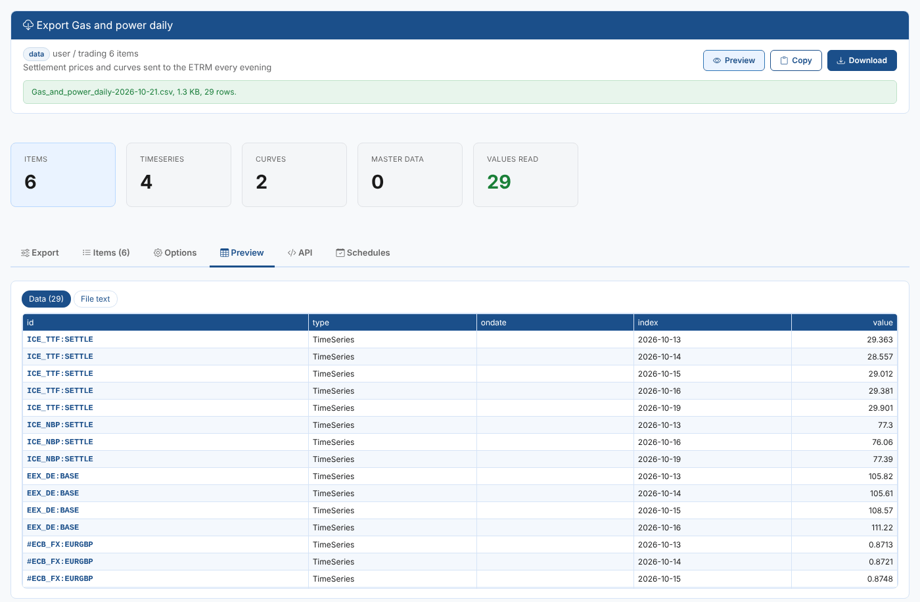Click the value 0.8713 cell
Viewport: 920px width, 602px height.
[844, 545]
